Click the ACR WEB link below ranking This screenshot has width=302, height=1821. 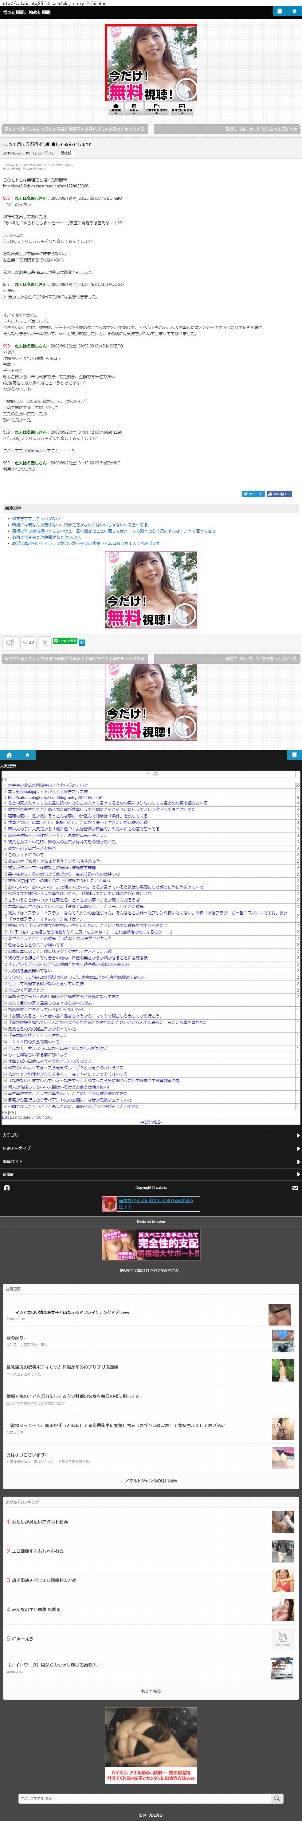coord(151,1122)
